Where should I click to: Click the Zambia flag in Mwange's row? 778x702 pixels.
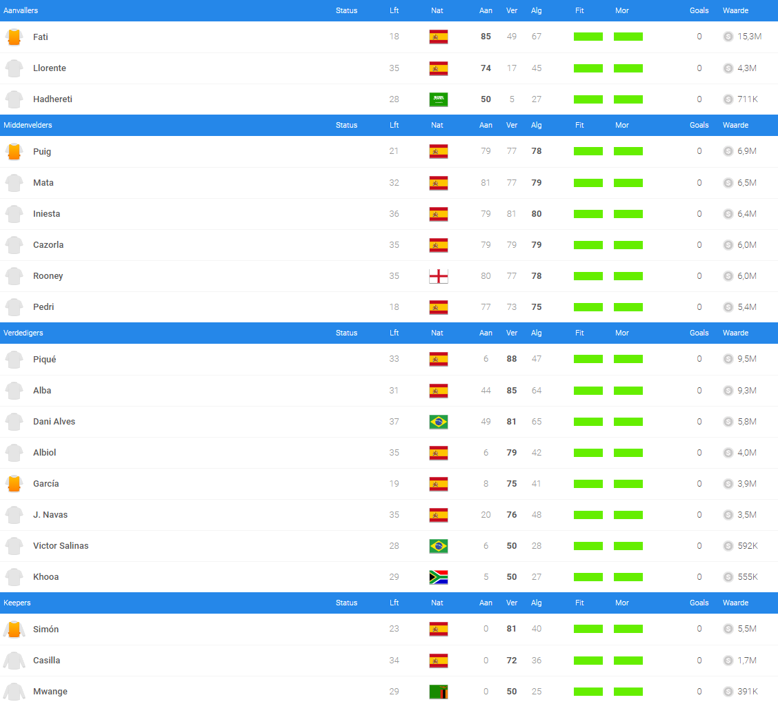439,692
